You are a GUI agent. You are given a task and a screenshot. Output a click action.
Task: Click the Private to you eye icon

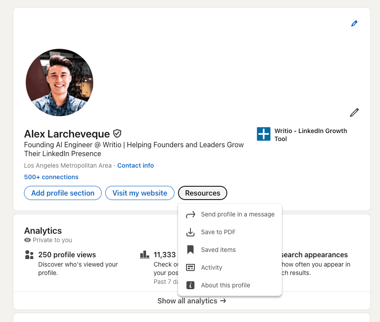(x=28, y=240)
